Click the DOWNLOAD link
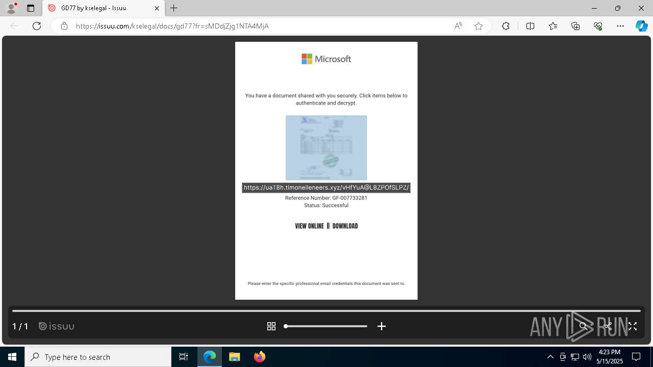This screenshot has width=653, height=367. pyautogui.click(x=345, y=226)
